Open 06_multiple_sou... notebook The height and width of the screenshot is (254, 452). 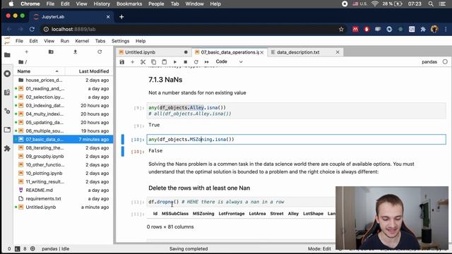point(63,131)
